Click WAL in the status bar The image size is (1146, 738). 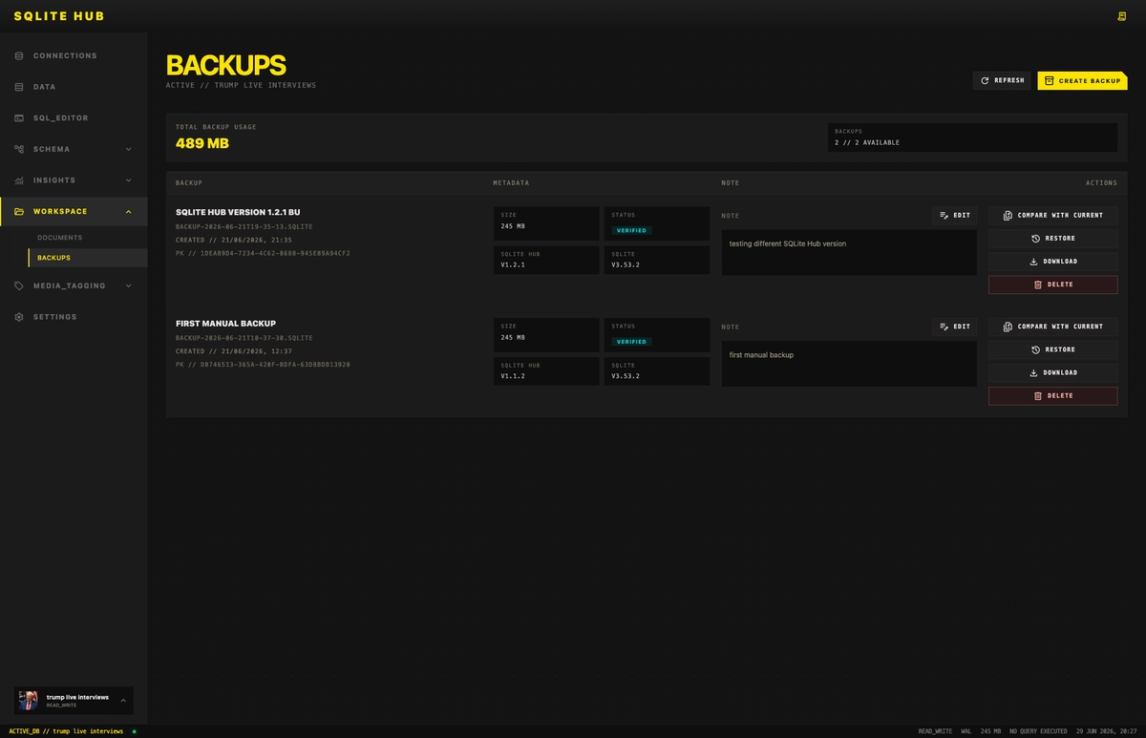point(966,731)
